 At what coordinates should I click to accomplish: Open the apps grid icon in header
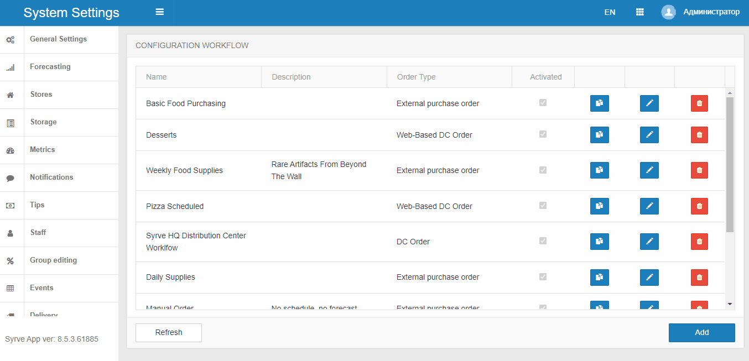(639, 12)
